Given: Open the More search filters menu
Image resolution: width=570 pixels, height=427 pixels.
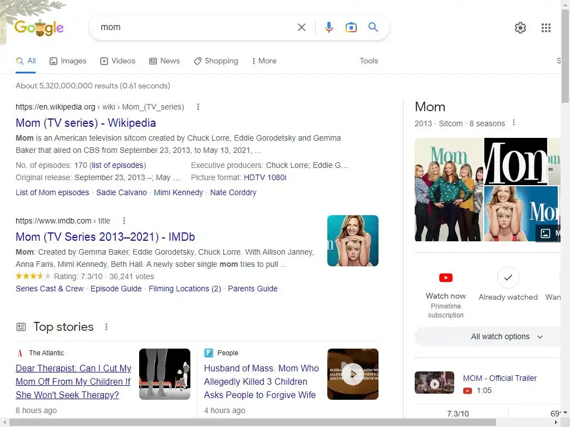Looking at the screenshot, I should pyautogui.click(x=264, y=61).
